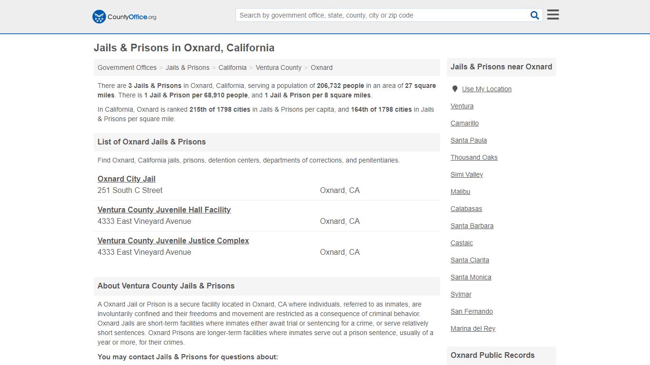This screenshot has height=365, width=650.
Task: Open Oxnard City Jail listing
Action: (x=127, y=179)
